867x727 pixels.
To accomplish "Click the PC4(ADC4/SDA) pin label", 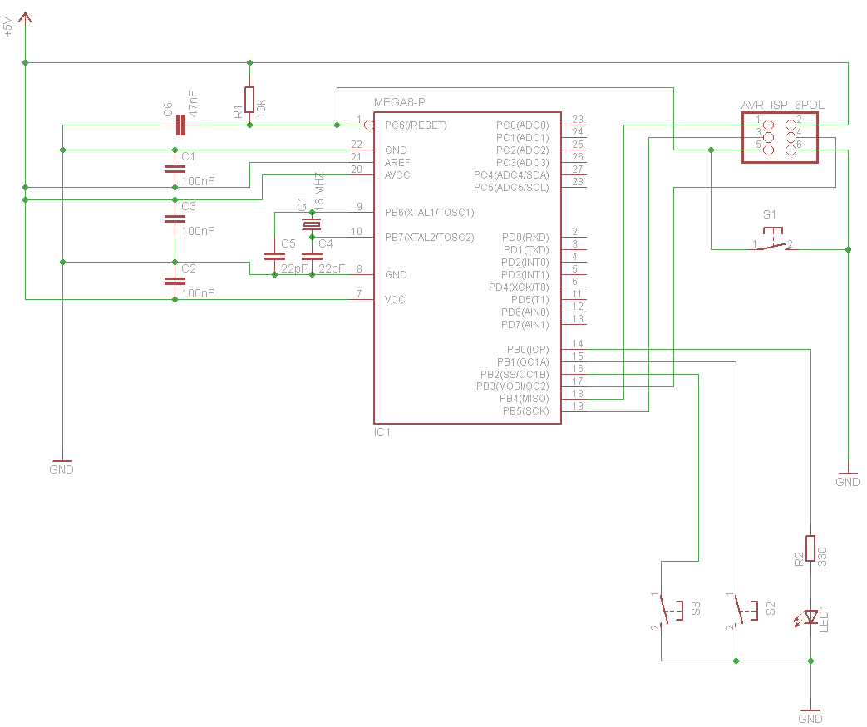I will tap(511, 174).
